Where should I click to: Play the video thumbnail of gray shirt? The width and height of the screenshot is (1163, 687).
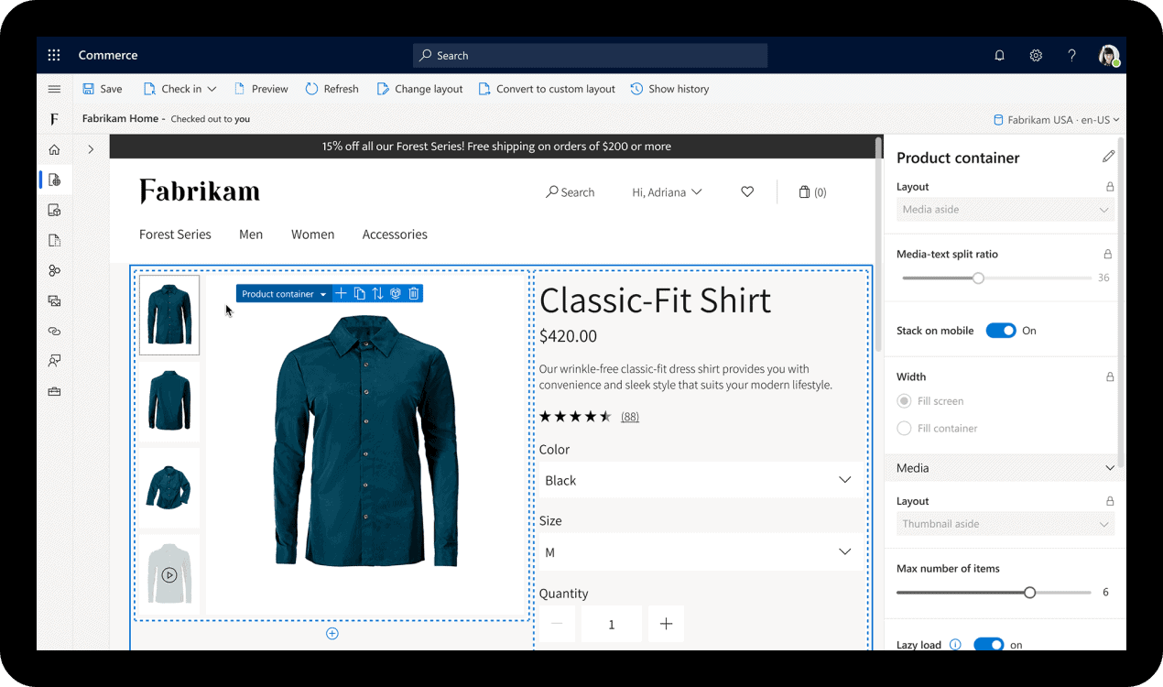pyautogui.click(x=169, y=575)
